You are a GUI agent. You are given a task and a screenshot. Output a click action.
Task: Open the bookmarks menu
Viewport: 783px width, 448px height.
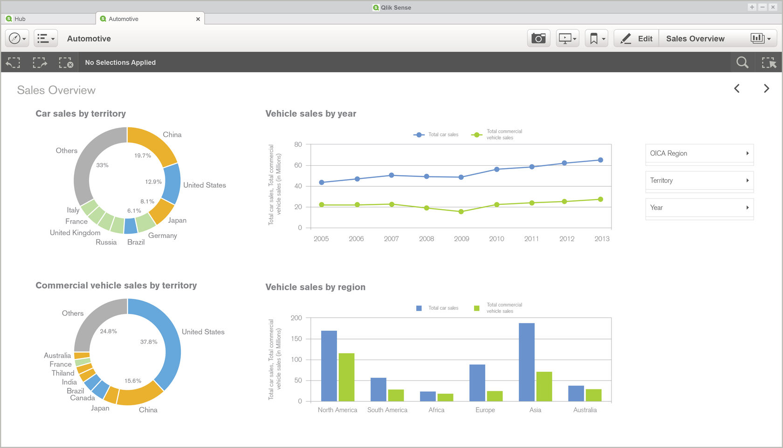pyautogui.click(x=597, y=38)
